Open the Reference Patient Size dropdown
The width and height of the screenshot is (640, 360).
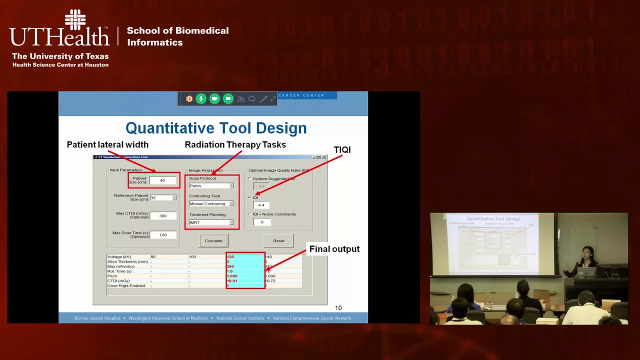pos(163,197)
